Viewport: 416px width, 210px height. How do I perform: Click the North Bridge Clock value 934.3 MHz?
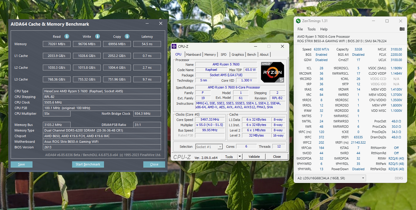147,114
